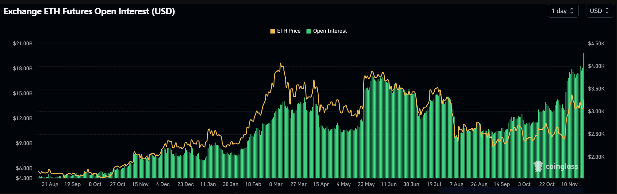617x194 pixels.
Task: Click the coinglass watermark logo icon
Action: [538, 166]
